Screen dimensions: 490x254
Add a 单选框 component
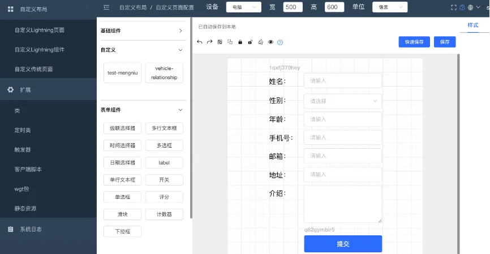coord(122,197)
